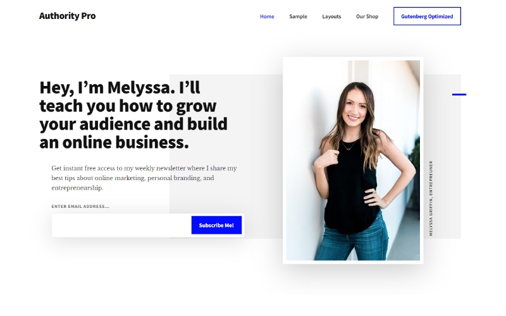Open the Sample page link
Image resolution: width=506 pixels, height=316 pixels.
click(x=298, y=16)
